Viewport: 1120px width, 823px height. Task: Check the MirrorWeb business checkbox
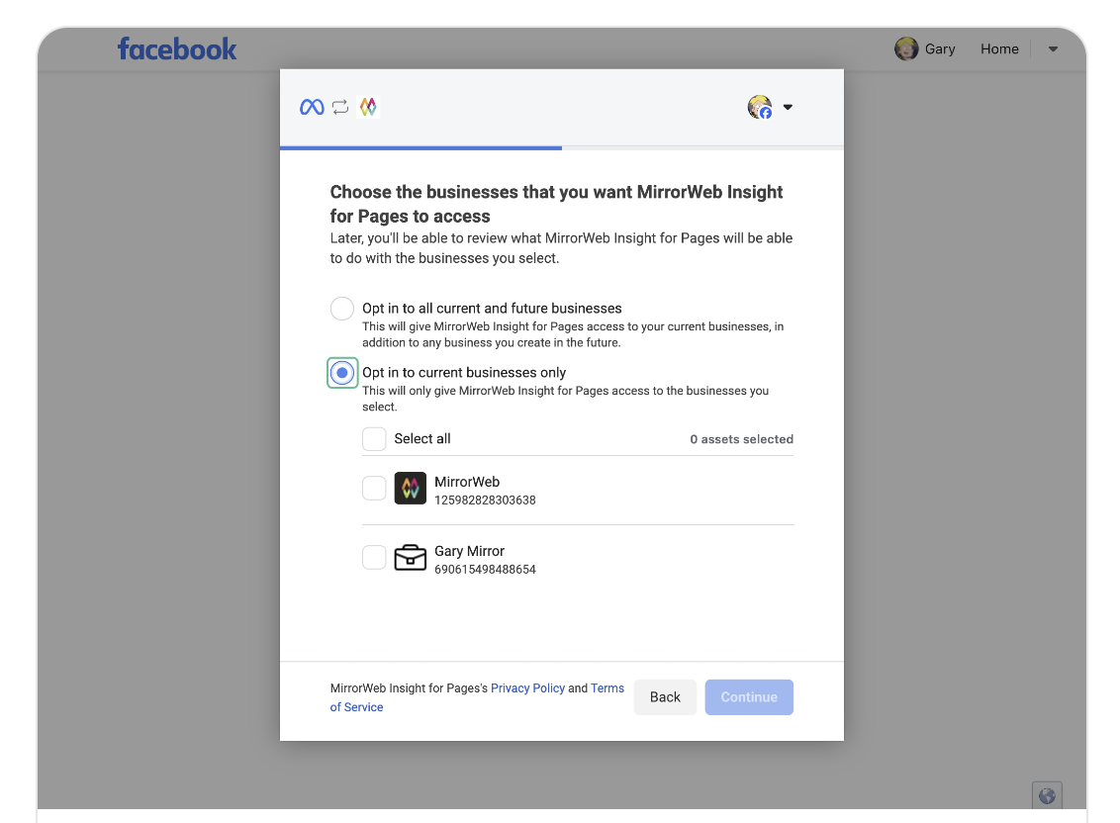pyautogui.click(x=374, y=489)
